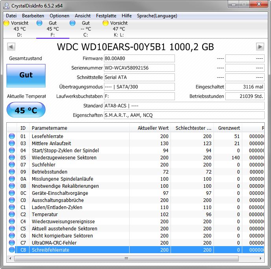Sort by Schlechtester column header
The image size is (271, 269).
[192, 128]
